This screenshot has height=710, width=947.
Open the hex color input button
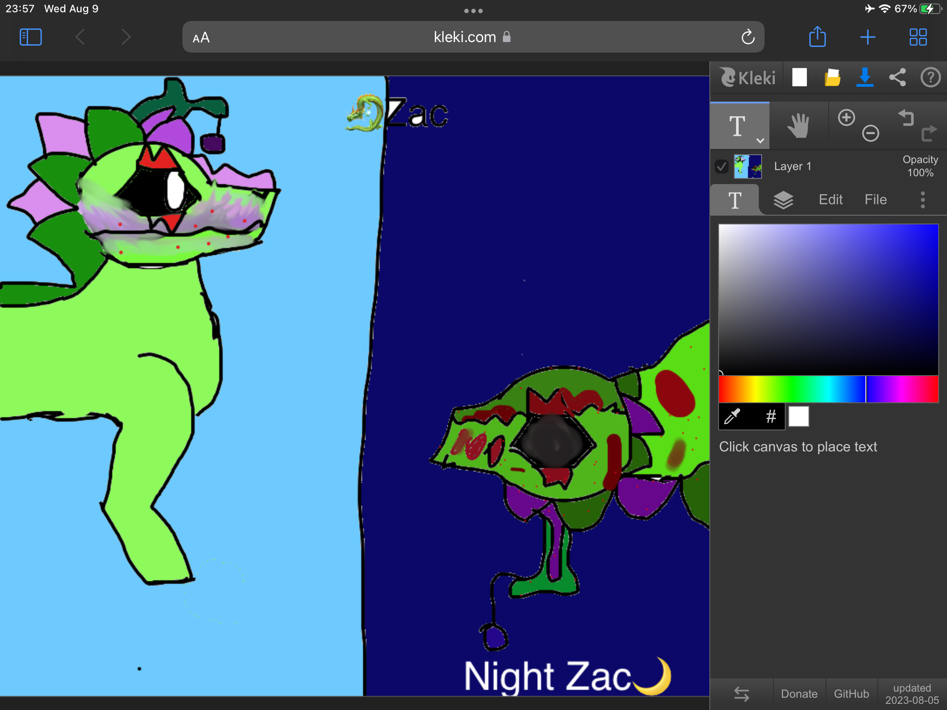coord(771,416)
